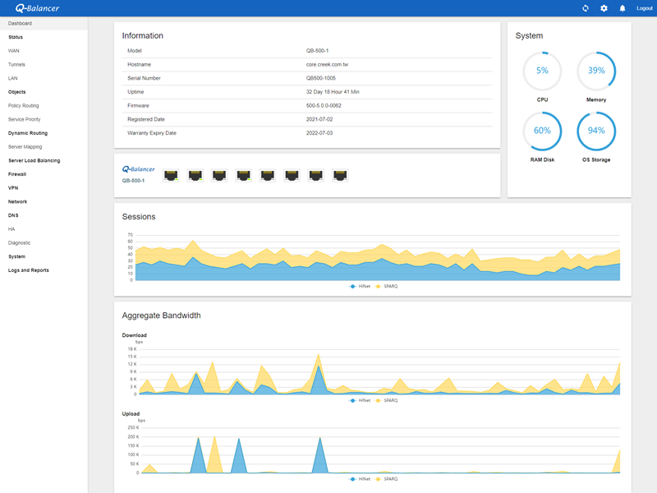Click registered date 2021-07-02
The image size is (657, 493).
pyautogui.click(x=319, y=119)
